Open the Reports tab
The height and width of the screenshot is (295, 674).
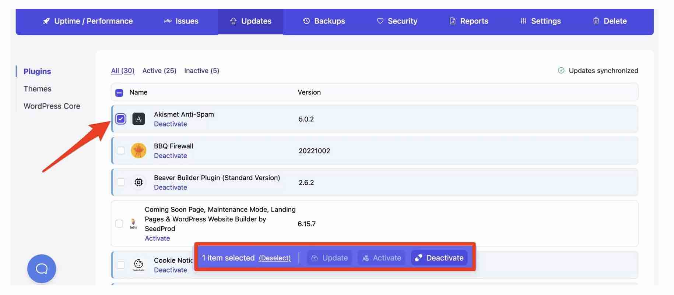point(469,21)
